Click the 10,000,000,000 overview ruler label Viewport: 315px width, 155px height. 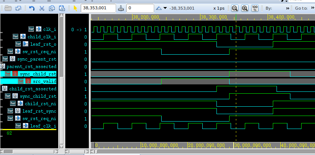tap(160, 145)
